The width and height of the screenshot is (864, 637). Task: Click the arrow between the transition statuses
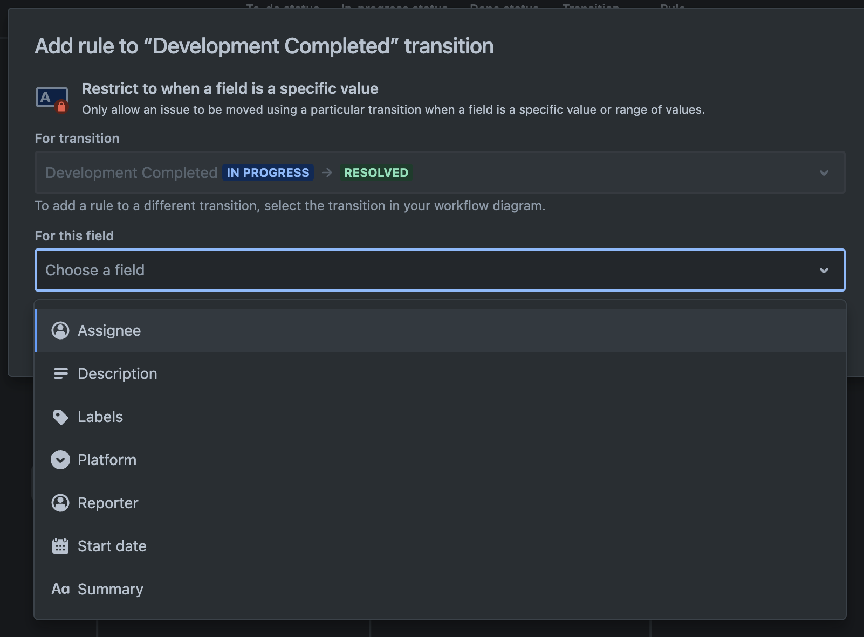click(327, 172)
